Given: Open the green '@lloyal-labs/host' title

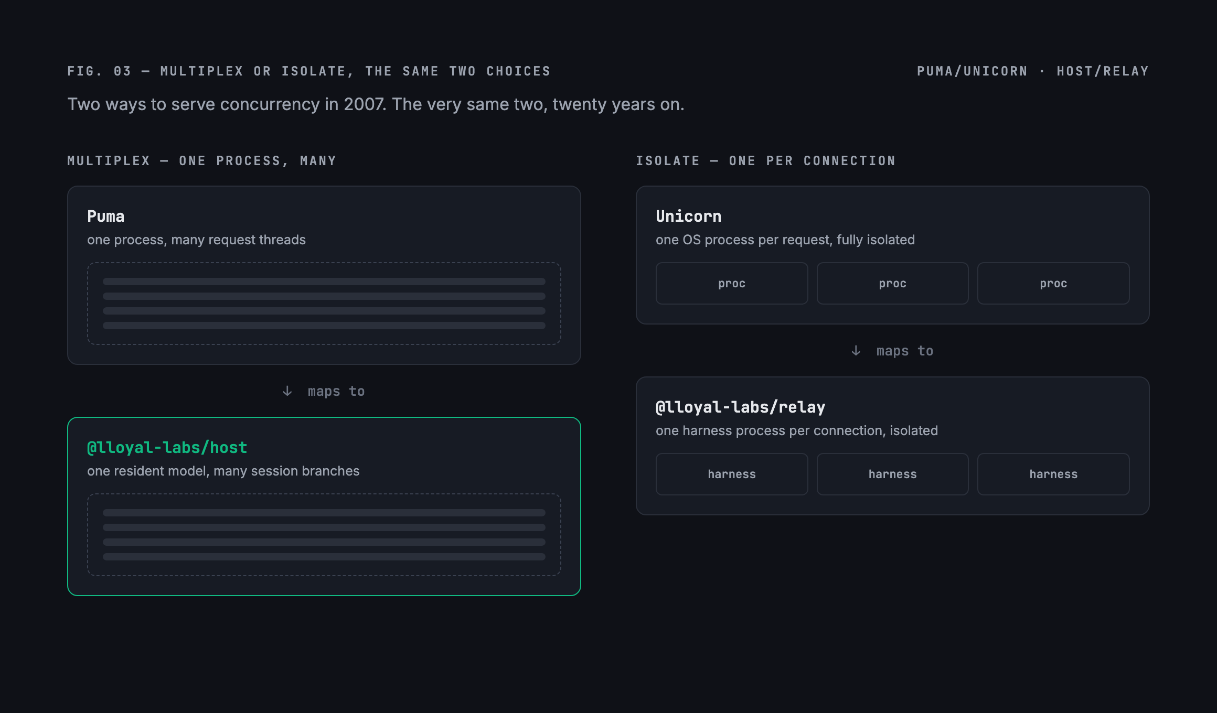Looking at the screenshot, I should (x=167, y=448).
